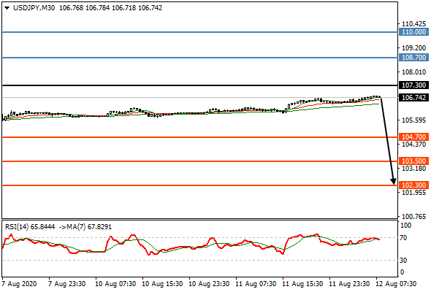Click the RSI 30 oversold level label
This screenshot has height=292, width=431.
click(x=403, y=260)
